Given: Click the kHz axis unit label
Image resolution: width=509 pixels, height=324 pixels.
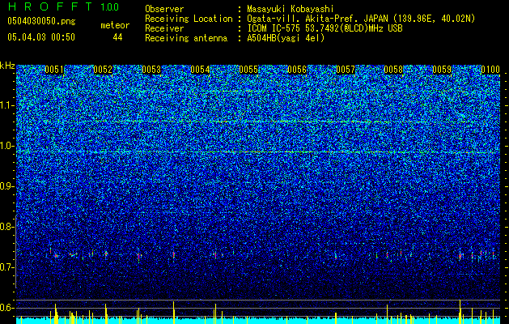Looking at the screenshot, I should 7,66.
